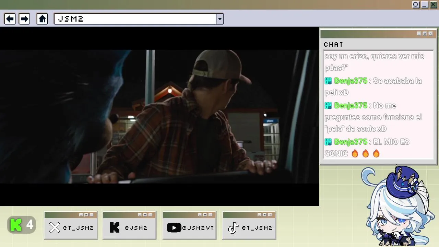This screenshot has height=247, width=439.
Task: Click Benja375 in 'Se acababa la peli' message
Action: pos(351,81)
